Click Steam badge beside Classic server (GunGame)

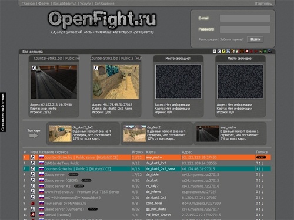92,209
